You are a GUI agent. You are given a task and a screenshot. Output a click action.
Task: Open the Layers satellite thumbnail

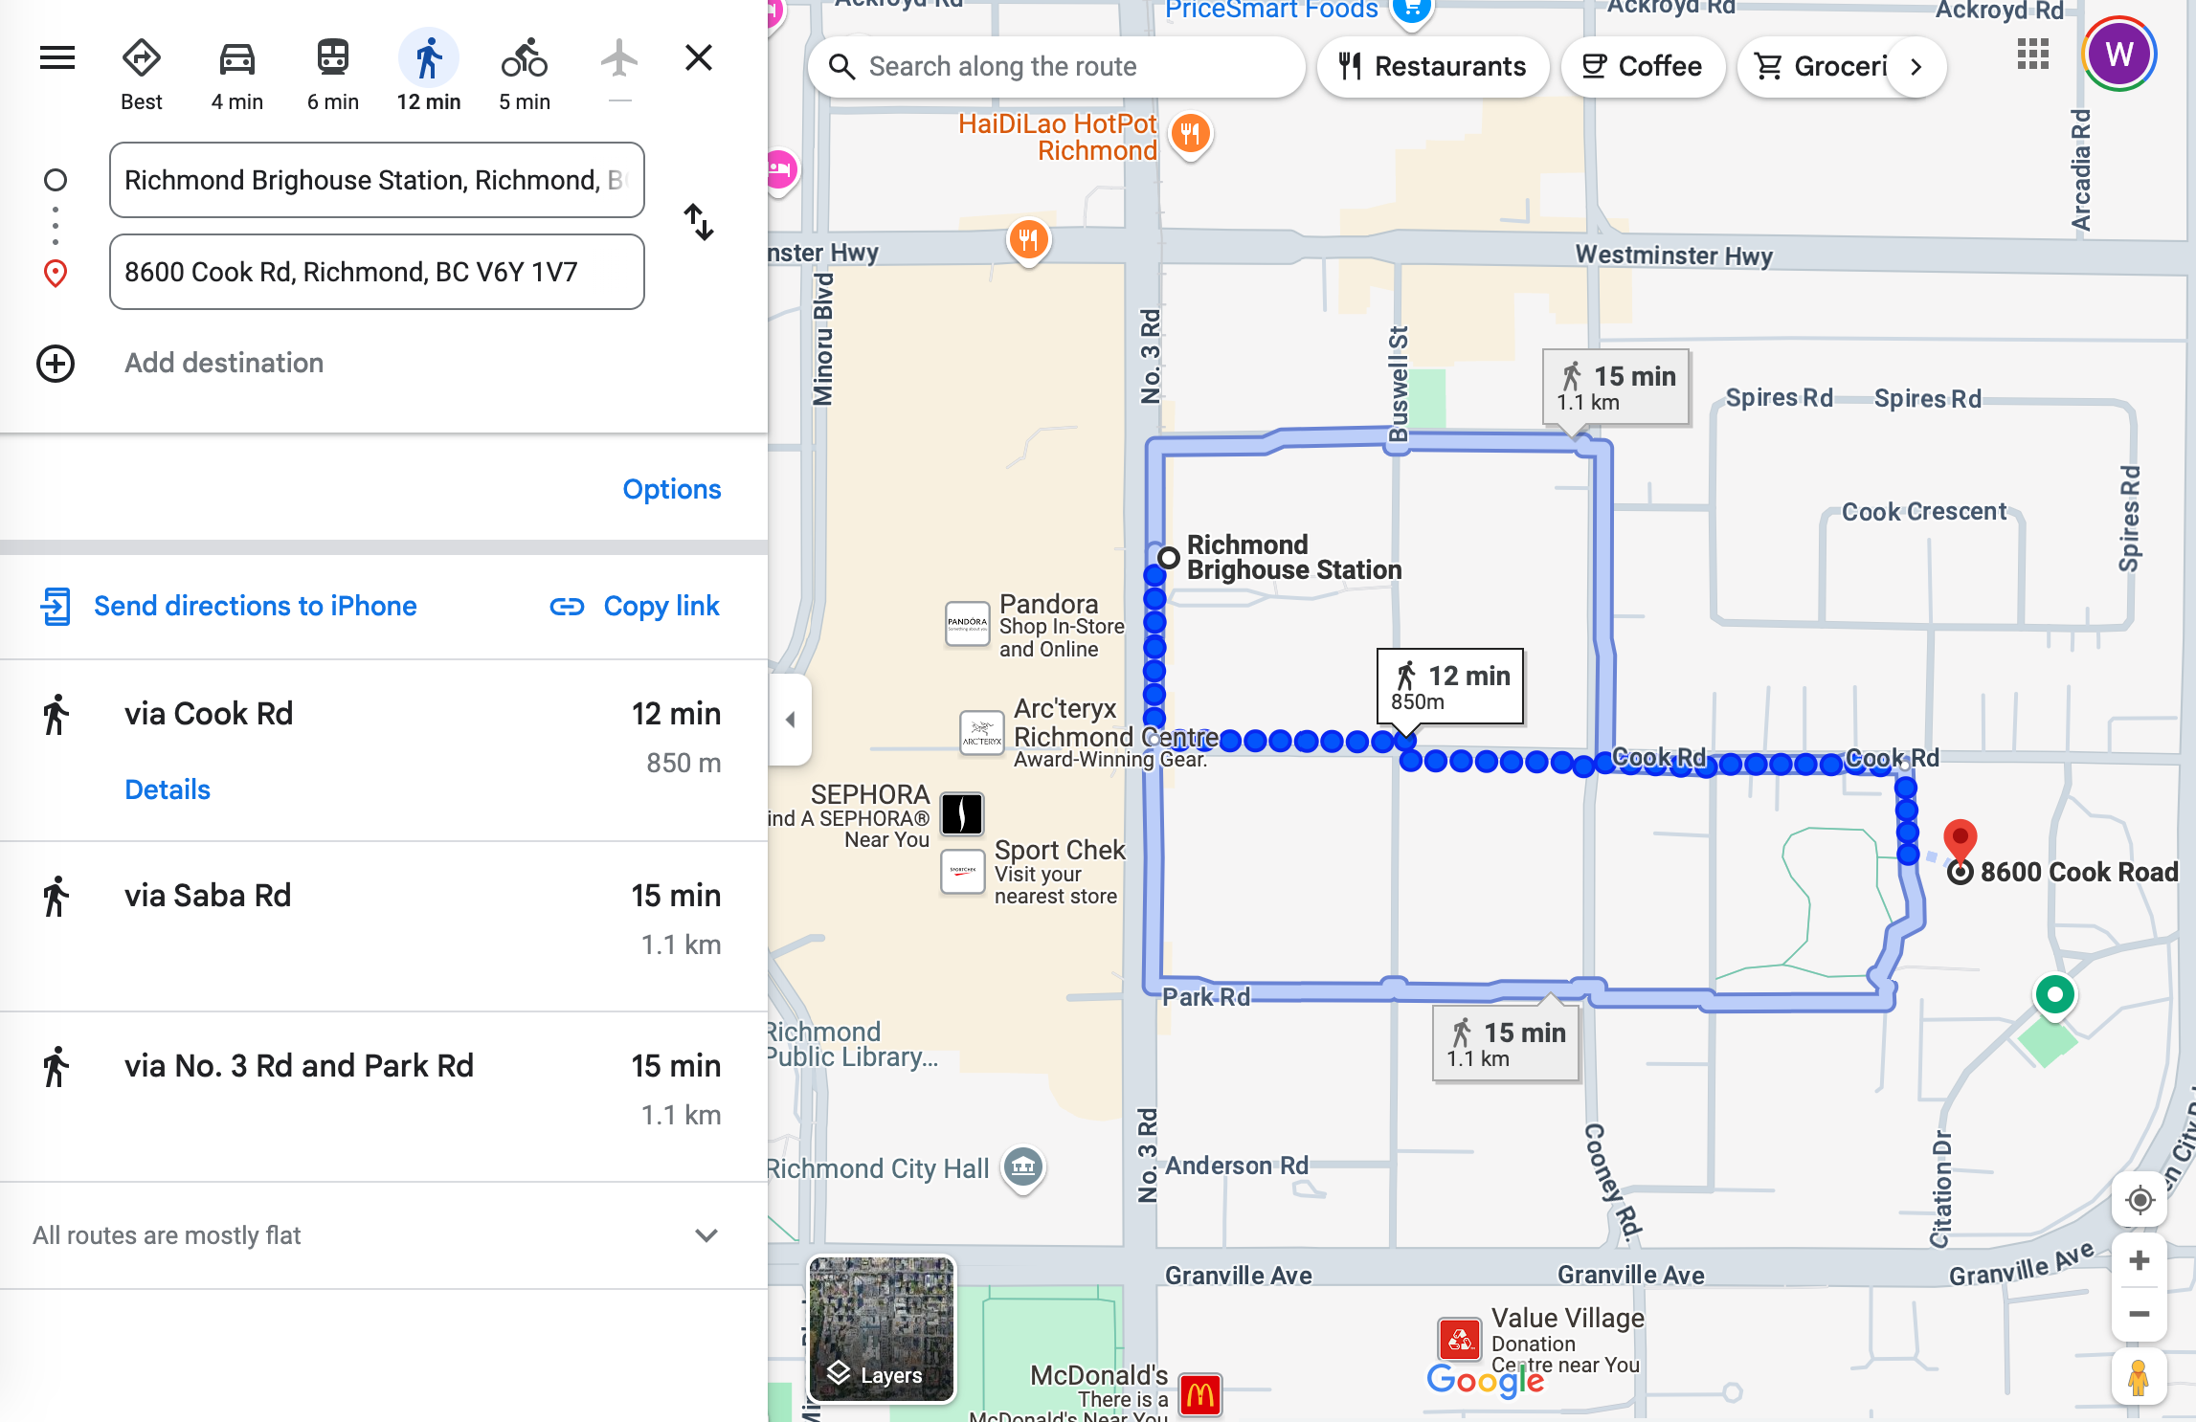[882, 1328]
